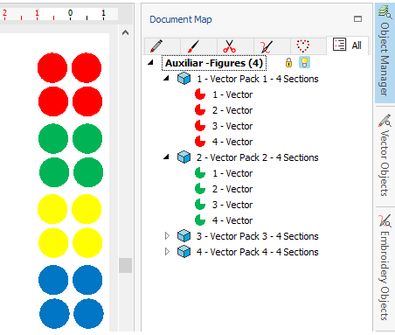Click the Document Map panel title
Screen dimensions: 395x335
point(181,19)
